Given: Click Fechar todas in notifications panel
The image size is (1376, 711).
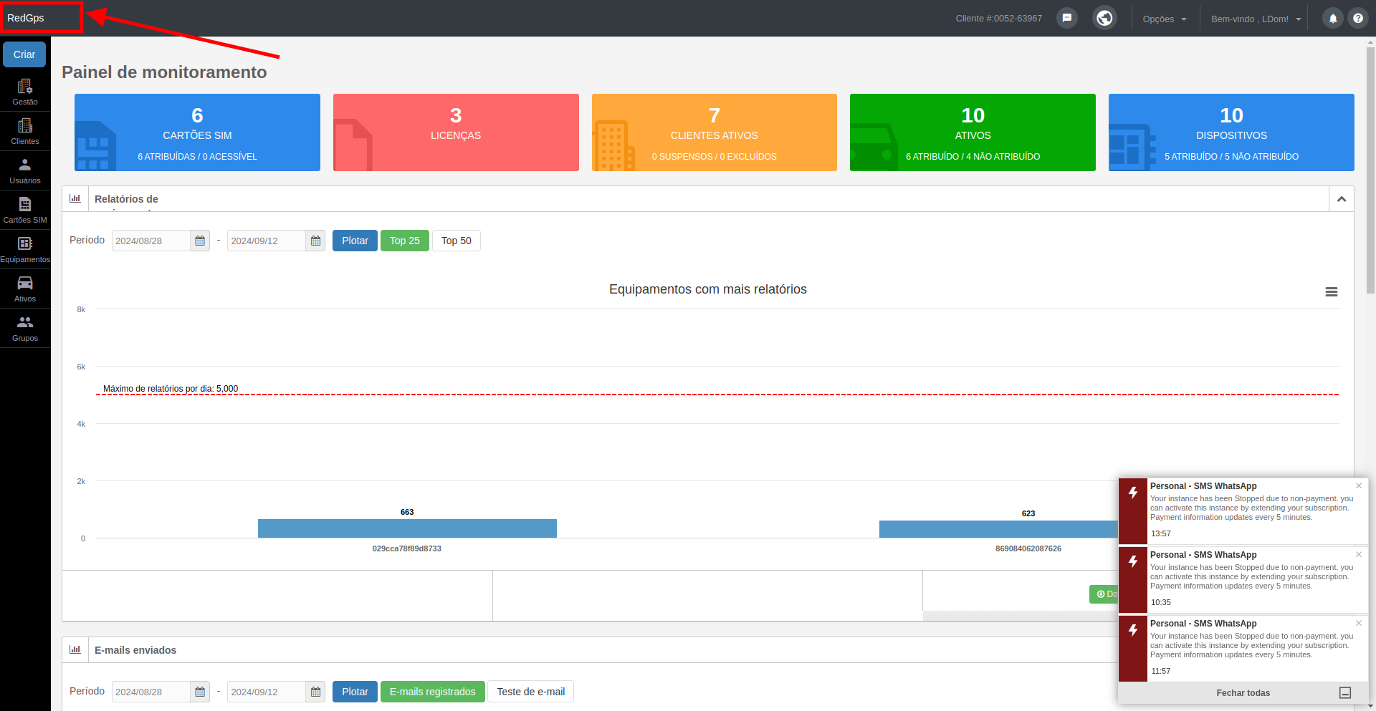Looking at the screenshot, I should 1243,693.
